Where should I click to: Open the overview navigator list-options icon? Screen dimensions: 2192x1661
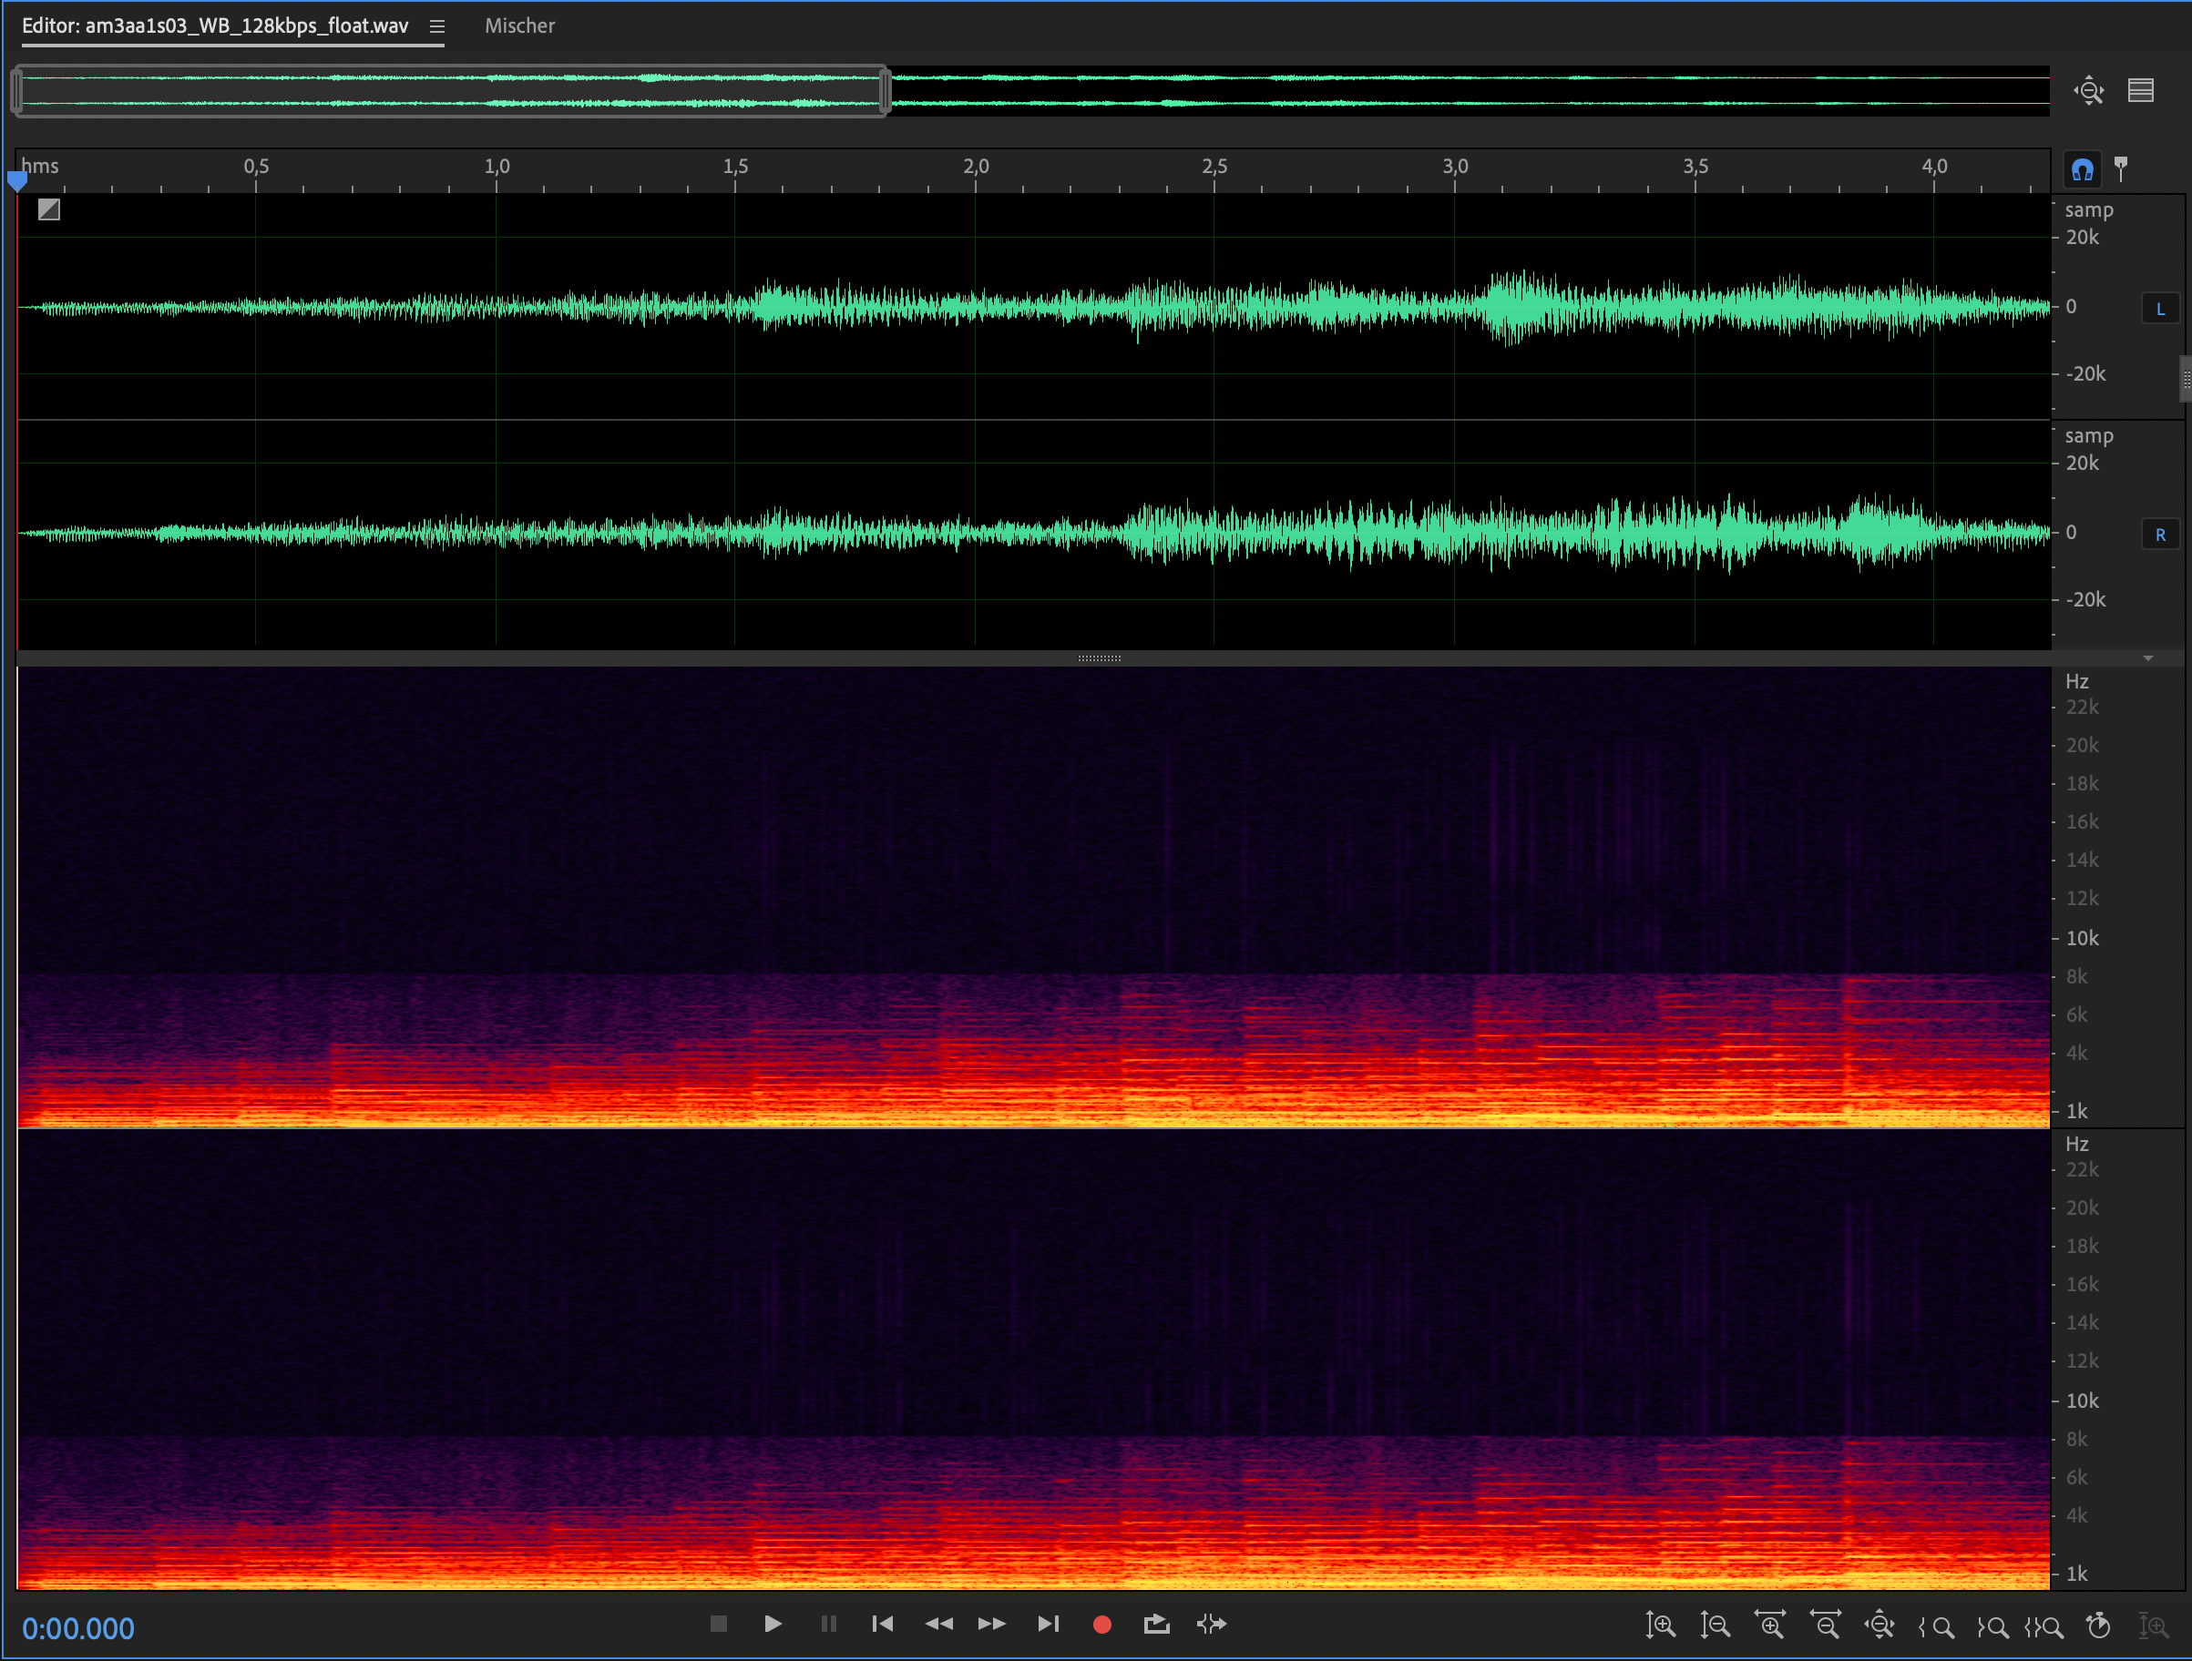pos(2140,91)
